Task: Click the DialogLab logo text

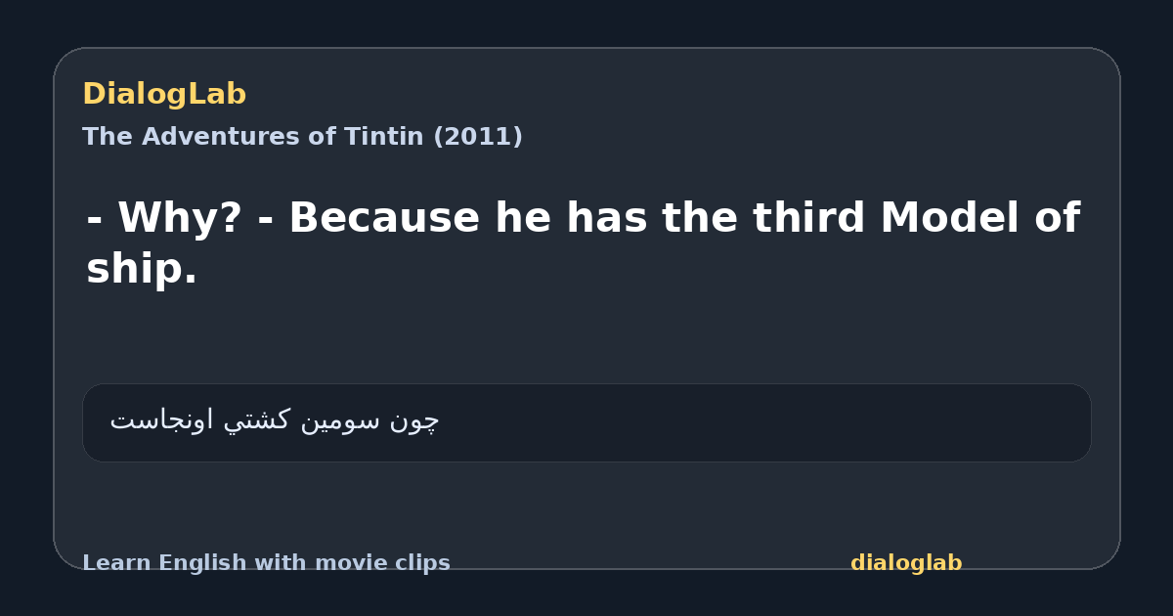Action: tap(164, 95)
